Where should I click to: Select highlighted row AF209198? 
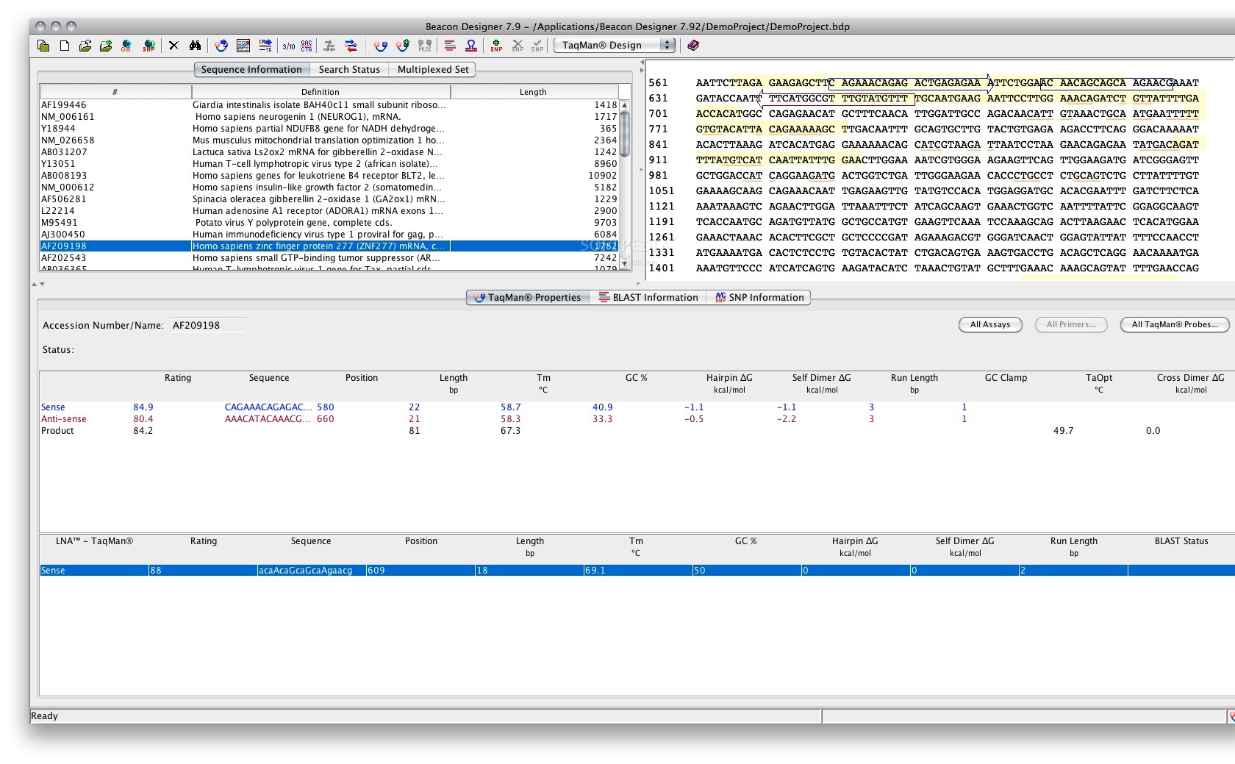tap(329, 246)
